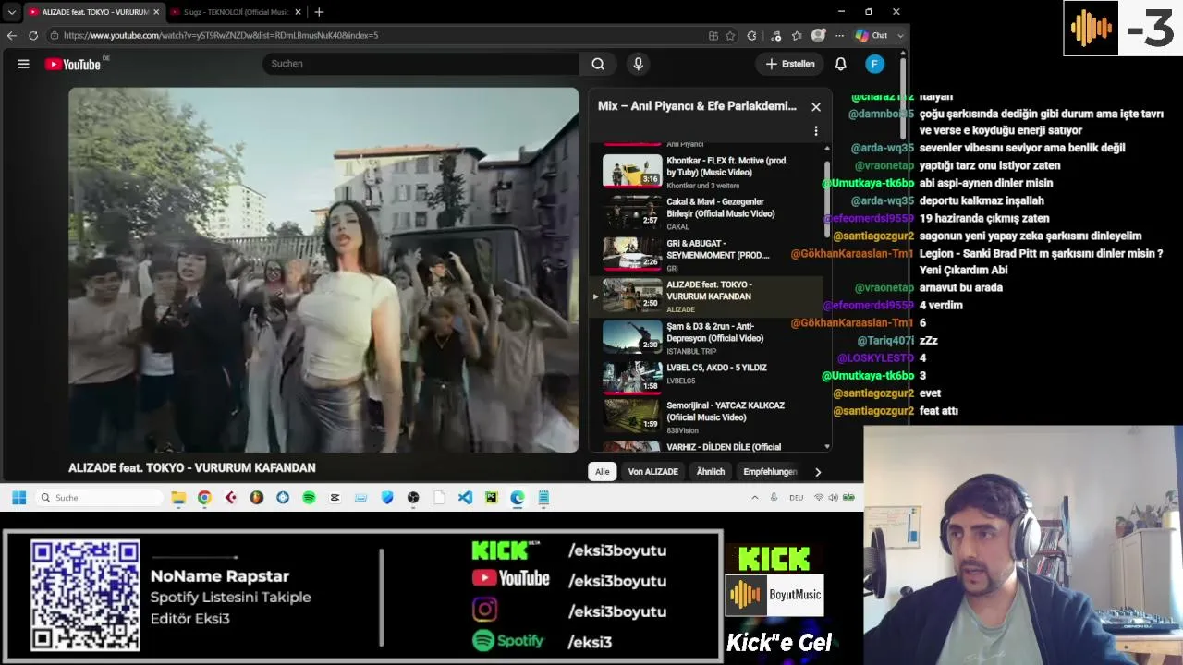Launch Google Chrome from the taskbar
Image resolution: width=1183 pixels, height=665 pixels.
click(204, 498)
